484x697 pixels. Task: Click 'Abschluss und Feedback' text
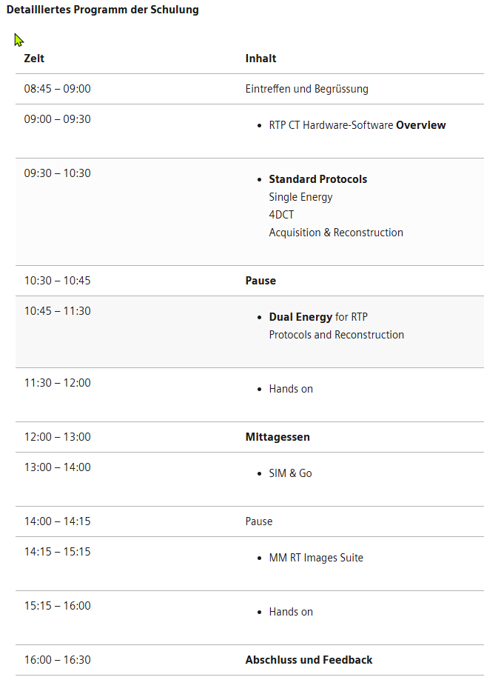[309, 660]
